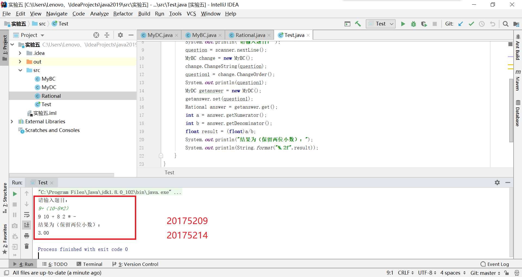
Task: Expand External Libraries node
Action: [x=12, y=122]
